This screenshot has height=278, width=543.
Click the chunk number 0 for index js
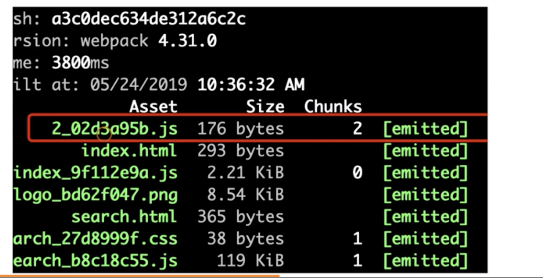tap(357, 173)
